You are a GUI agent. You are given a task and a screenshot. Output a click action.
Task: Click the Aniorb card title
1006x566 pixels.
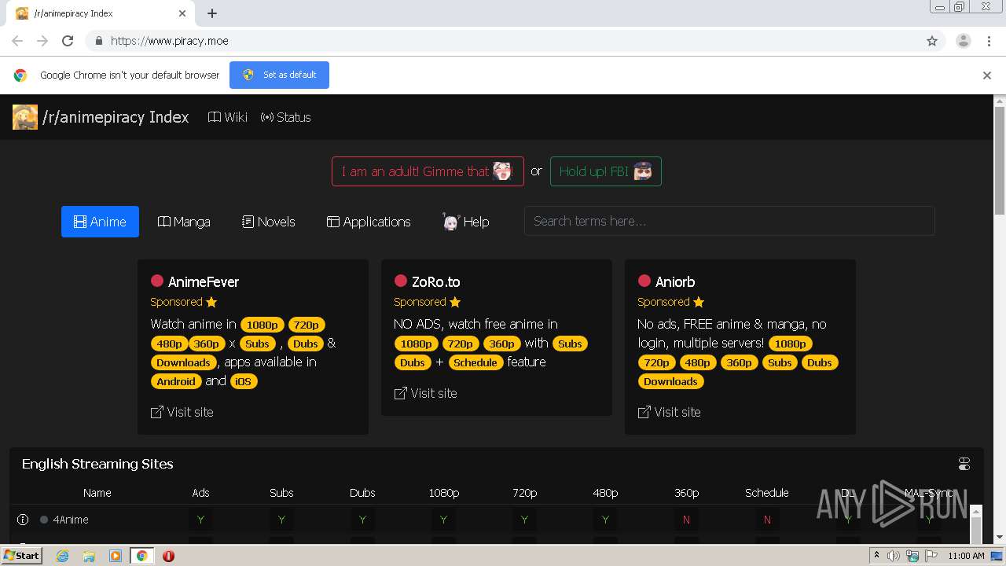point(675,281)
